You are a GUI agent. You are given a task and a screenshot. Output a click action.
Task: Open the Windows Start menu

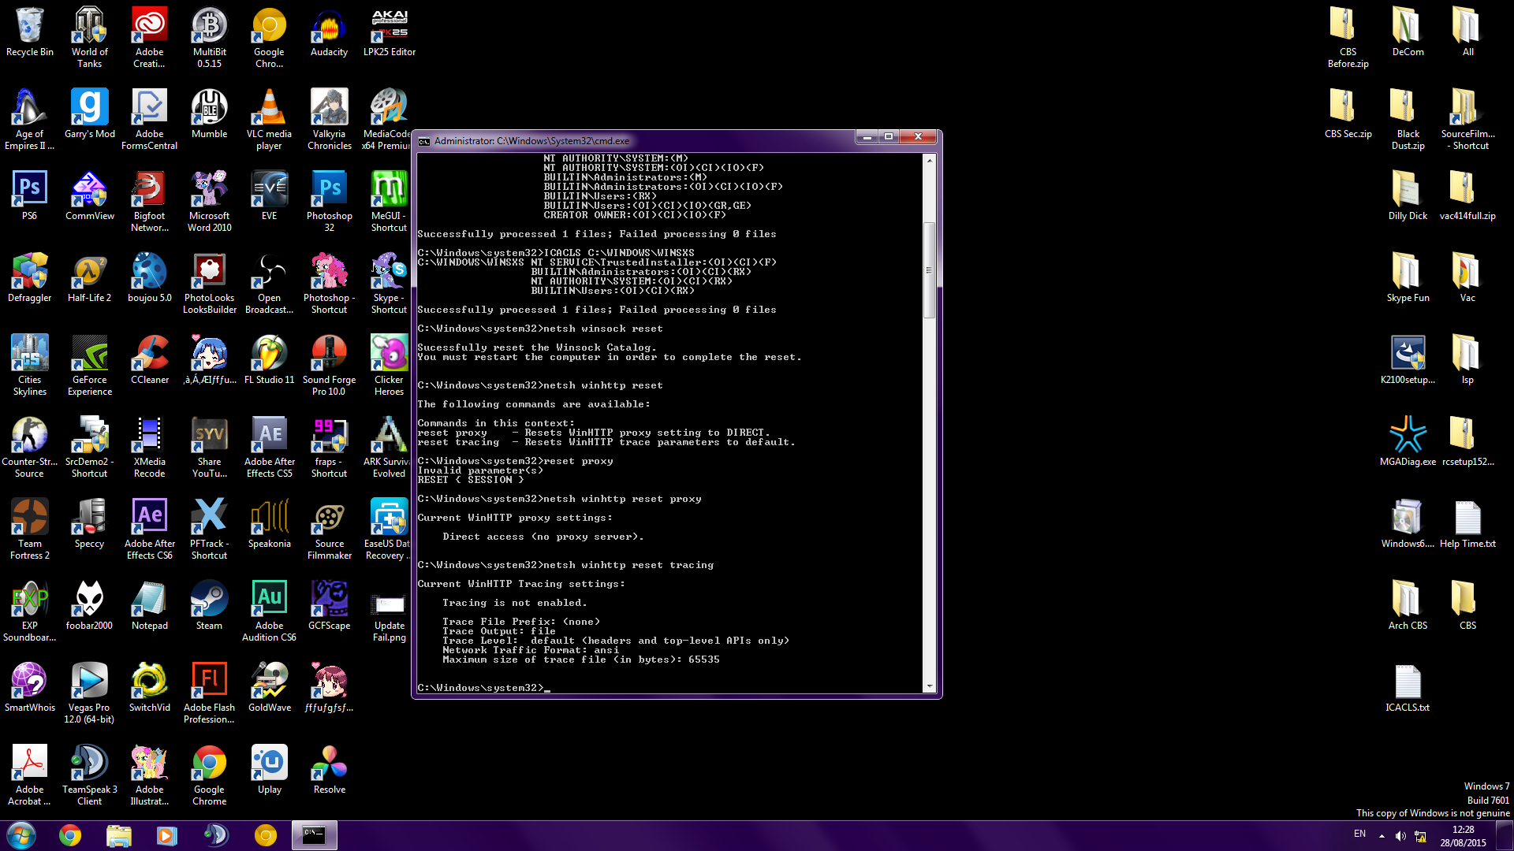pos(21,835)
